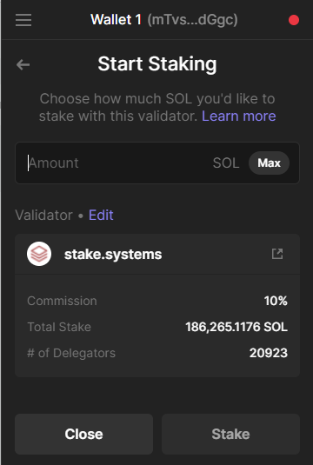
Task: Click the Total Stake value 186,265.1176 SOL
Action: point(236,327)
